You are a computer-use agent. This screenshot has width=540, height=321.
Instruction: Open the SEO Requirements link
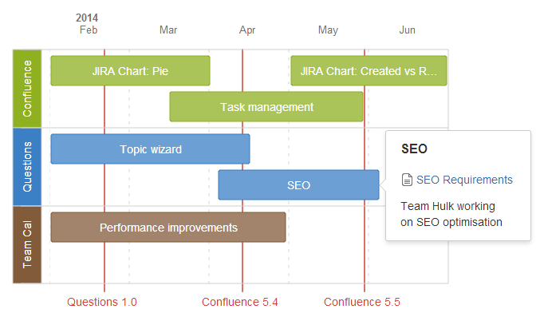(x=464, y=180)
